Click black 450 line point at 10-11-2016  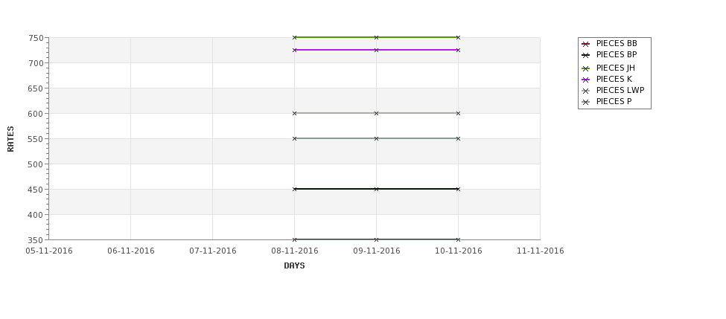point(458,189)
